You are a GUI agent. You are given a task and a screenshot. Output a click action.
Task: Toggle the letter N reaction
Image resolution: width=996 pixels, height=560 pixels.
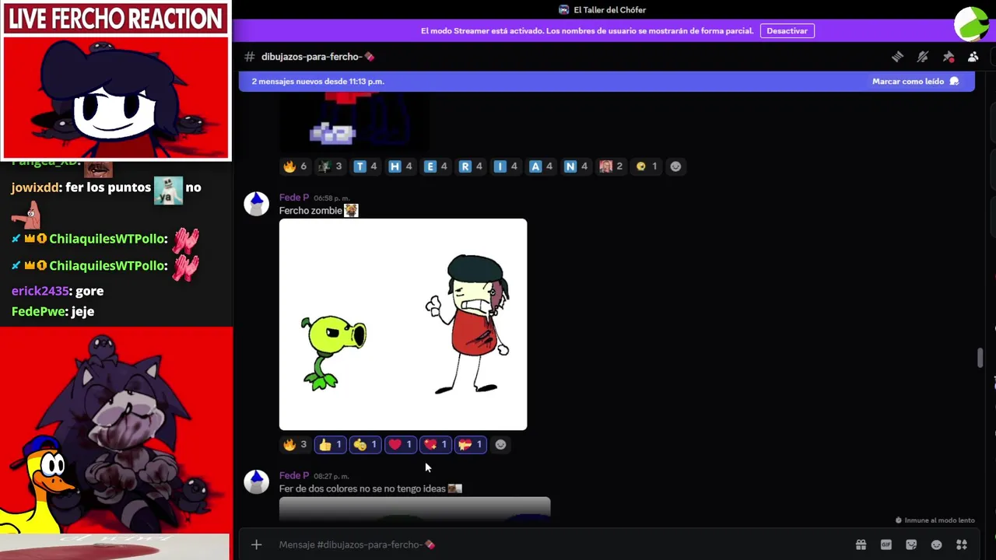pyautogui.click(x=576, y=166)
